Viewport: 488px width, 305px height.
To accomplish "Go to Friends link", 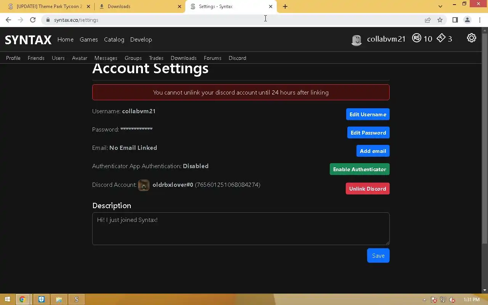I will point(36,58).
